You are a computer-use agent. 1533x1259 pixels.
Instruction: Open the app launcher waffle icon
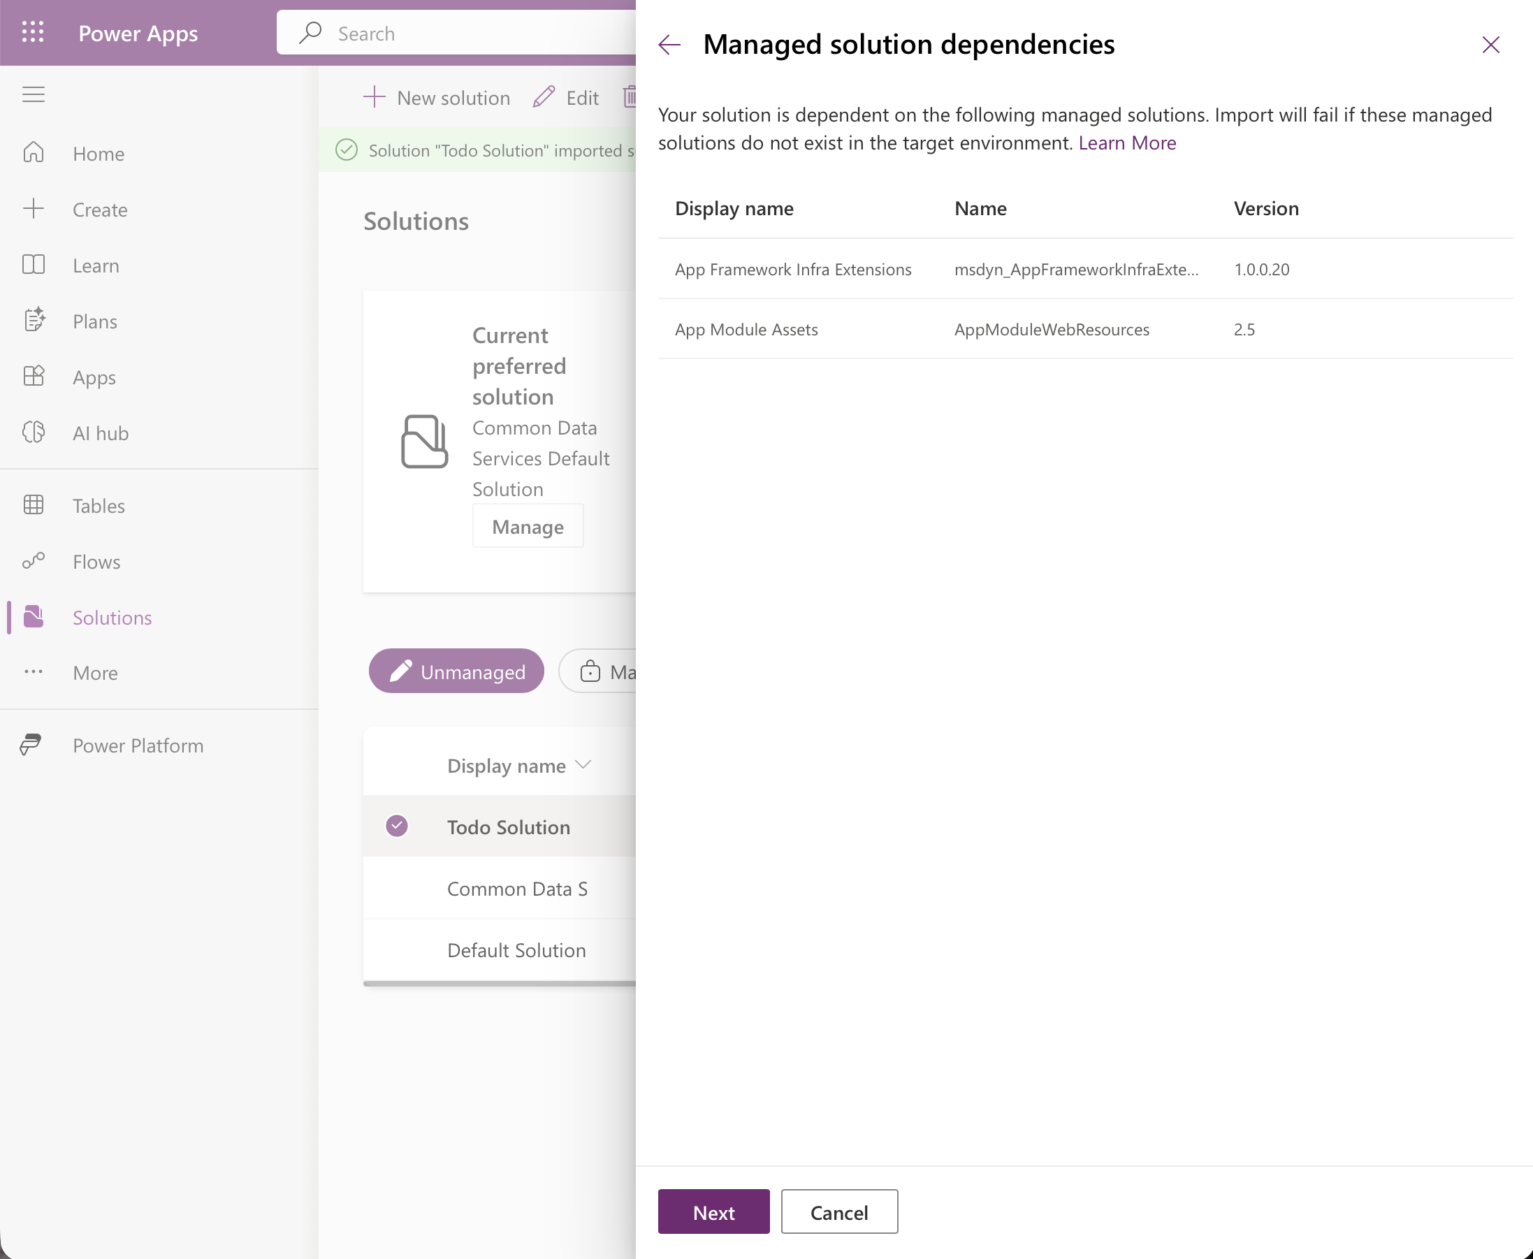(x=33, y=33)
